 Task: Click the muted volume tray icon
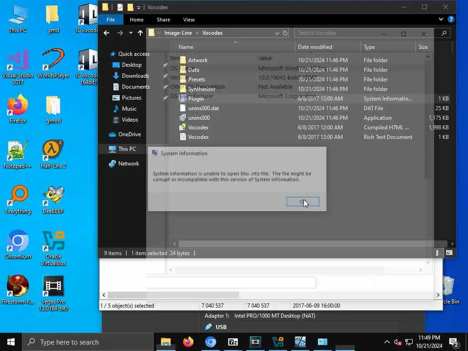click(398, 342)
